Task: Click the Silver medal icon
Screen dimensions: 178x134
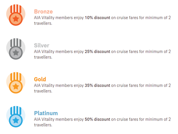Action: click(x=16, y=49)
